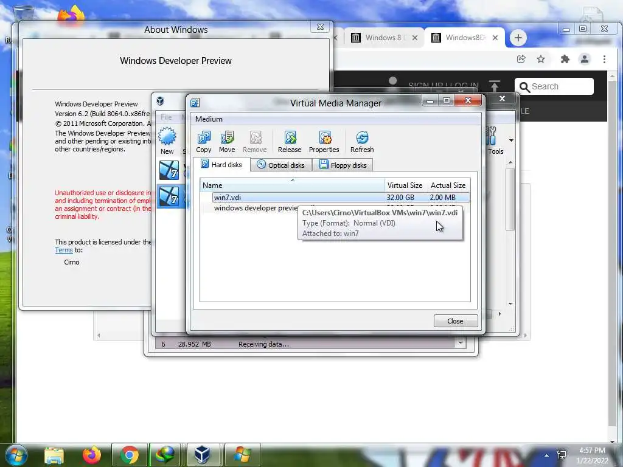The width and height of the screenshot is (623, 467).
Task: Switch to the Floppy disks tab
Action: (343, 165)
